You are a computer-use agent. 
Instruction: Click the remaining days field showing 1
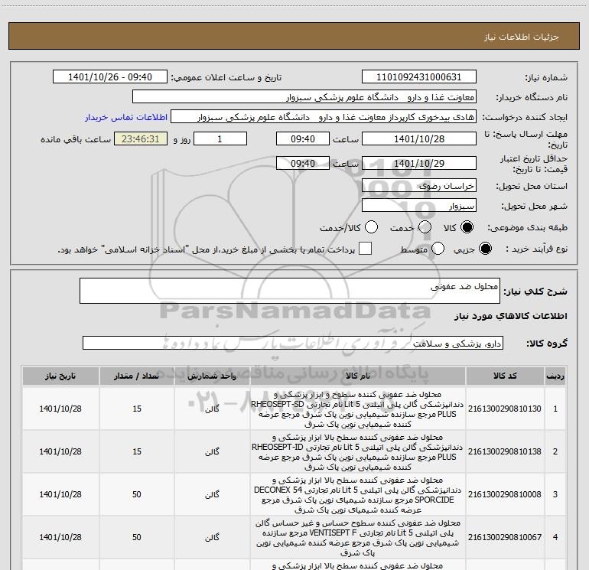[220, 138]
